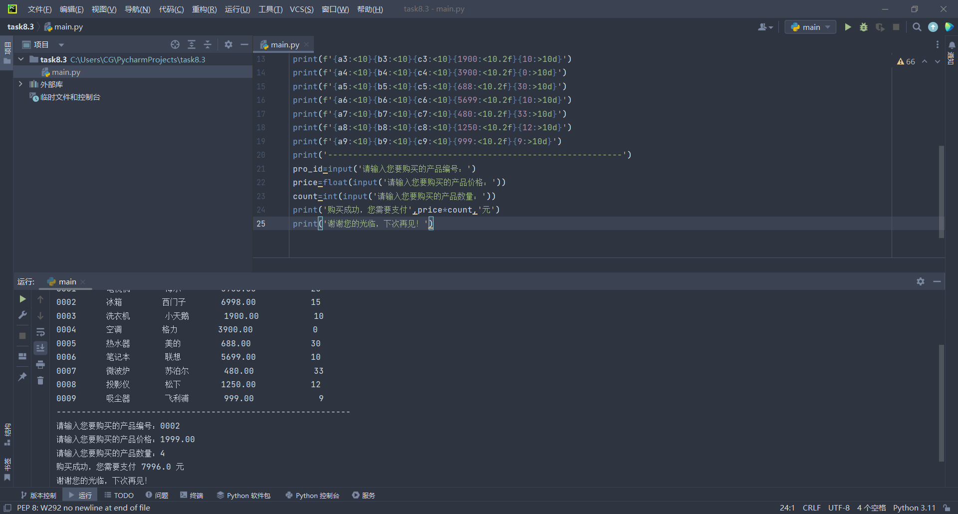Open editor tab options menu
The width and height of the screenshot is (958, 514).
click(x=938, y=44)
